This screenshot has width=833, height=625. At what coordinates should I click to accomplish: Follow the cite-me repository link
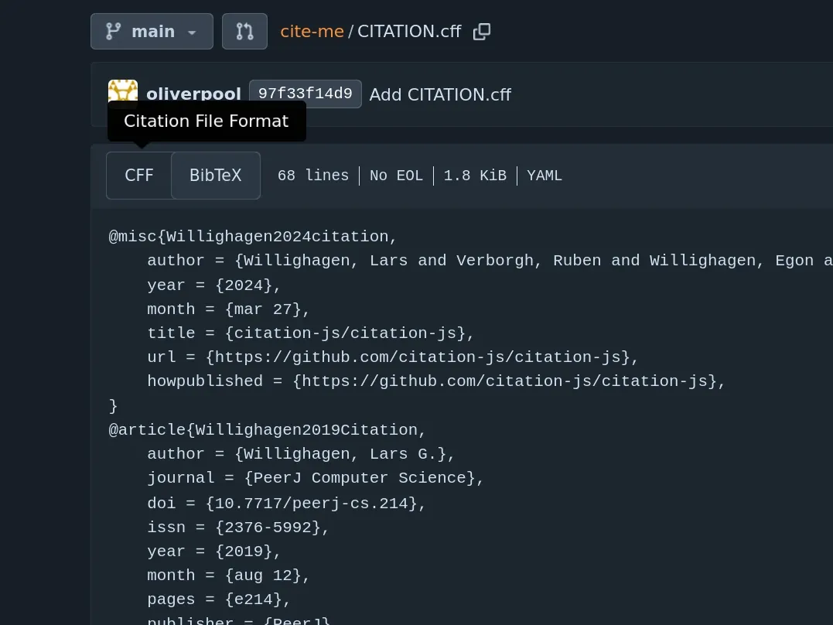[311, 31]
